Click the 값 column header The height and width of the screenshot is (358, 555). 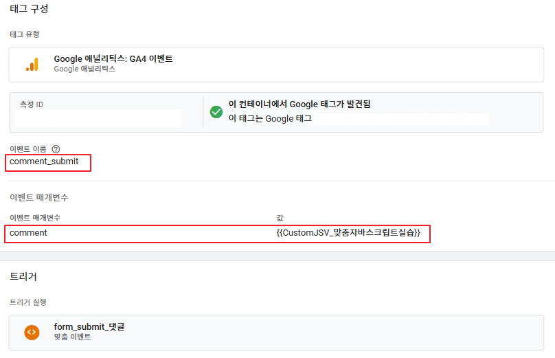coord(280,218)
